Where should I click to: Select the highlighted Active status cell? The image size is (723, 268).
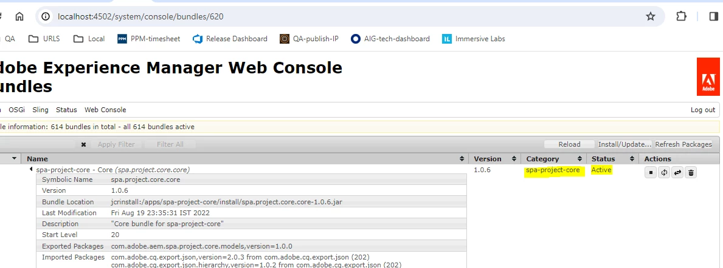[601, 170]
